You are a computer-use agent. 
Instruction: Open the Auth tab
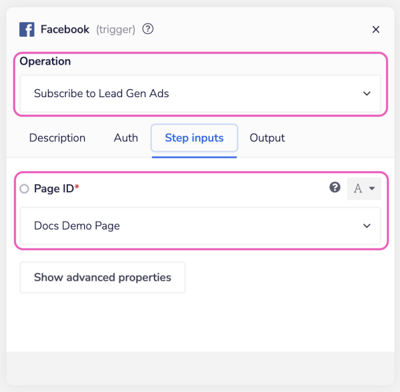pos(126,138)
